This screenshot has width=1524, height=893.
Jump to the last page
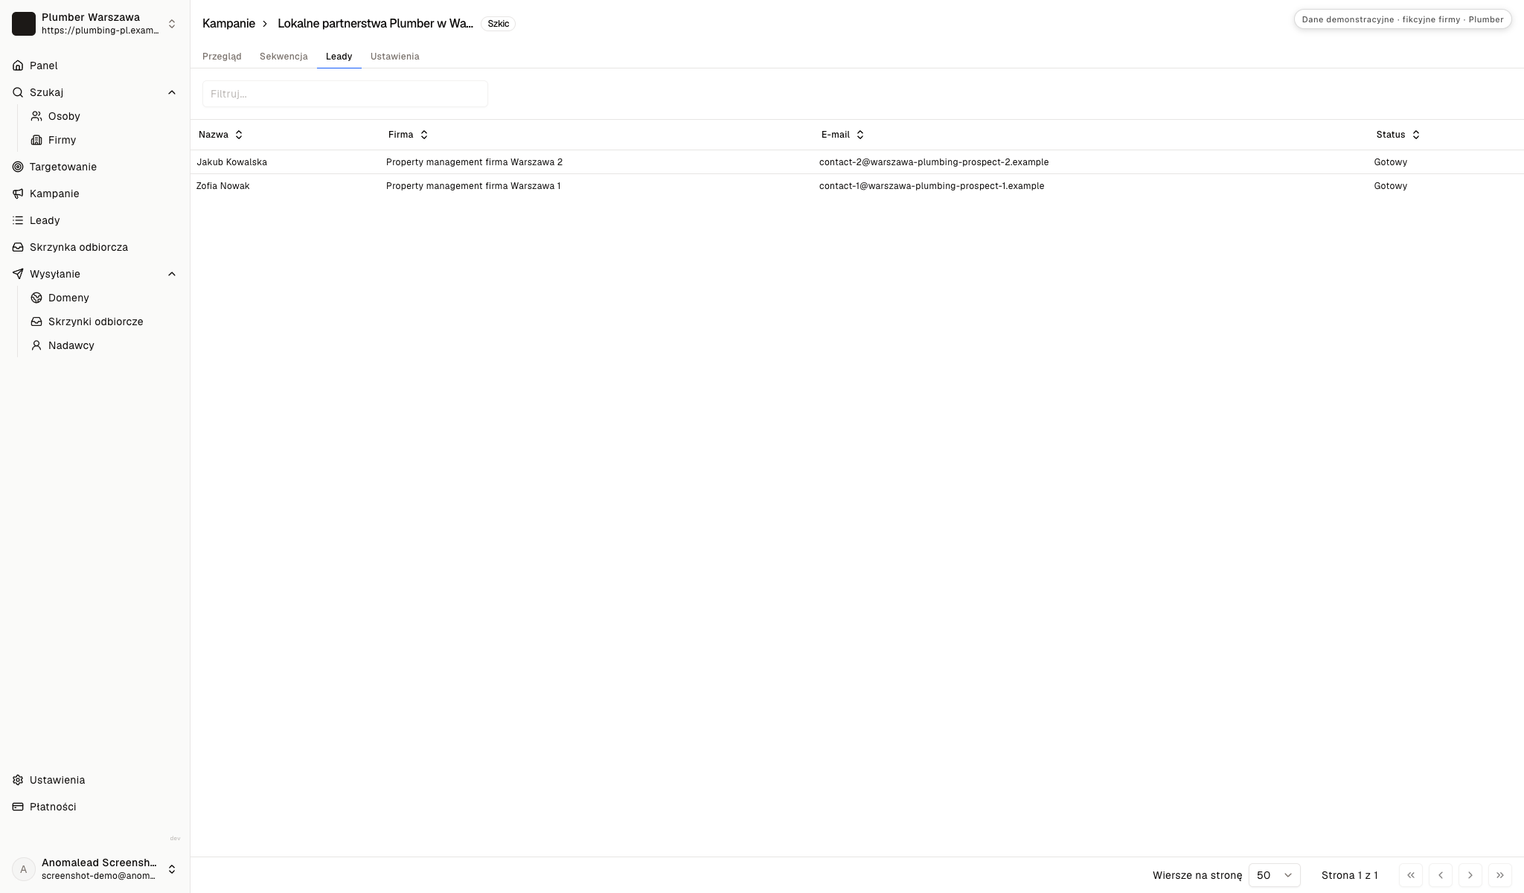point(1500,875)
